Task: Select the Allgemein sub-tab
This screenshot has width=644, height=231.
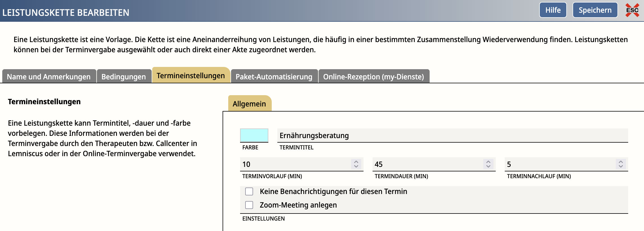Action: click(x=249, y=104)
